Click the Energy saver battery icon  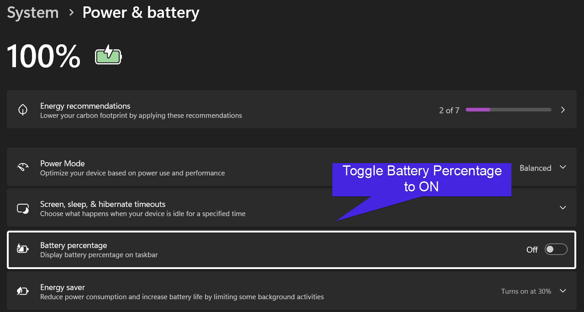click(x=22, y=291)
